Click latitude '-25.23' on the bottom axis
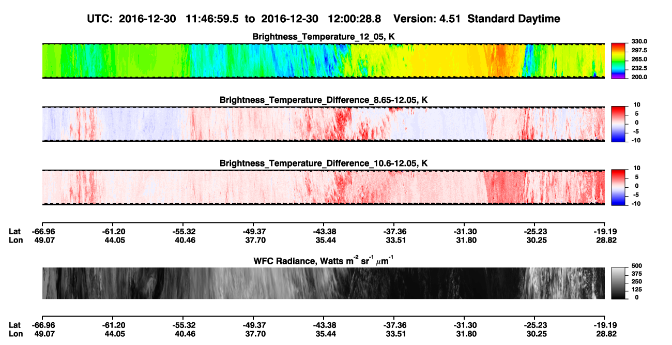This screenshot has width=672, height=345. click(x=534, y=325)
